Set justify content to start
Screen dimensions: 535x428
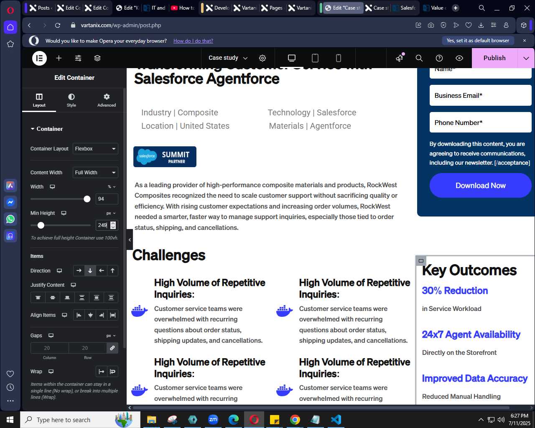click(x=38, y=298)
